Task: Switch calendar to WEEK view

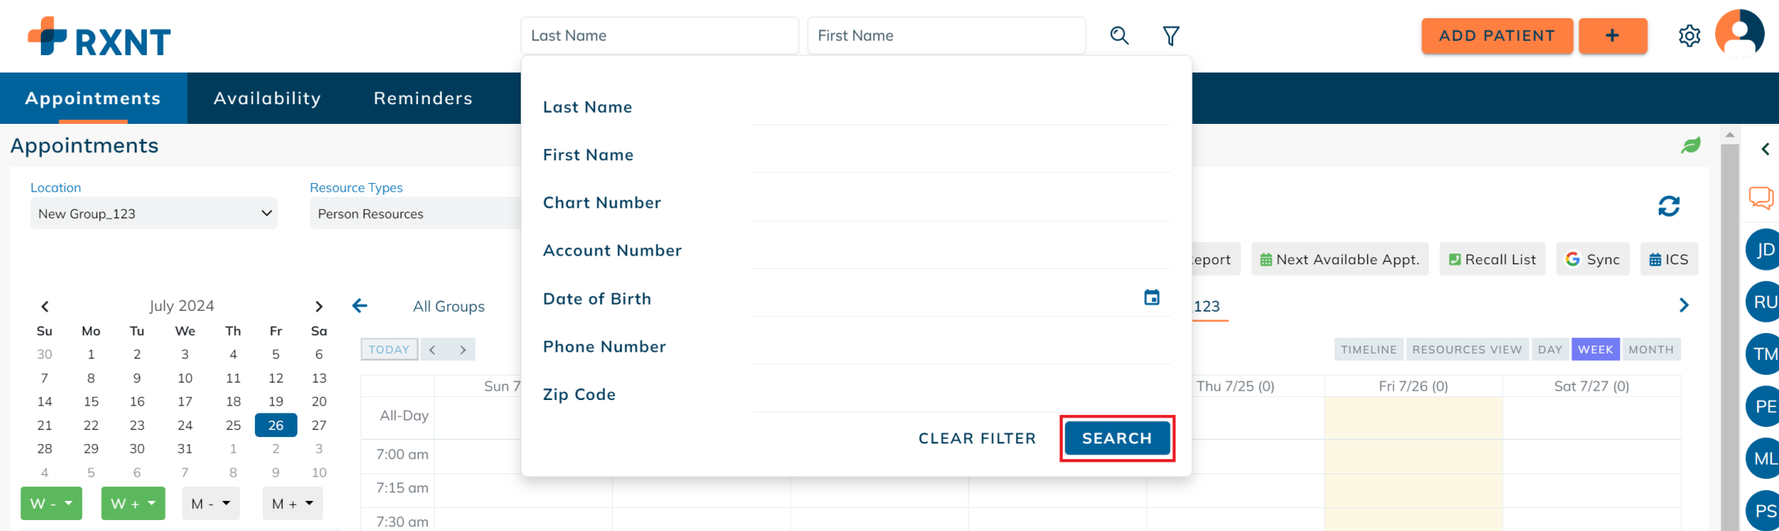Action: pyautogui.click(x=1595, y=350)
